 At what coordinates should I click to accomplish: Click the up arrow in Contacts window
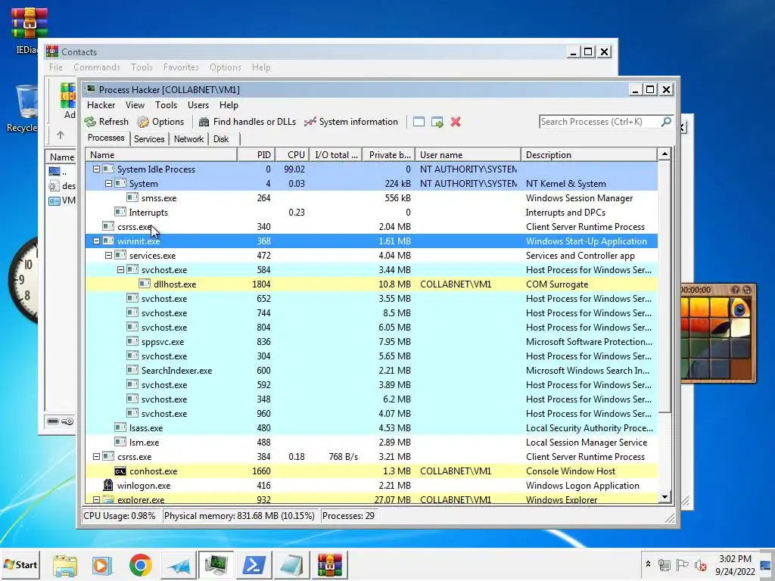pyautogui.click(x=61, y=135)
